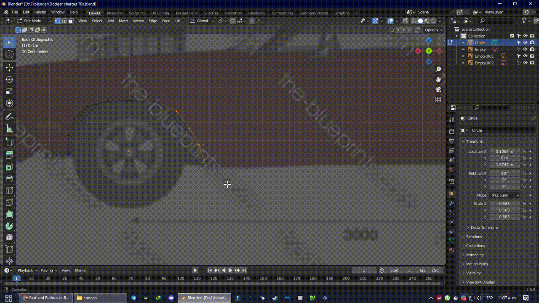The height and width of the screenshot is (303, 539).
Task: Open Modifiers wrench tab in Properties
Action: [x=452, y=203]
